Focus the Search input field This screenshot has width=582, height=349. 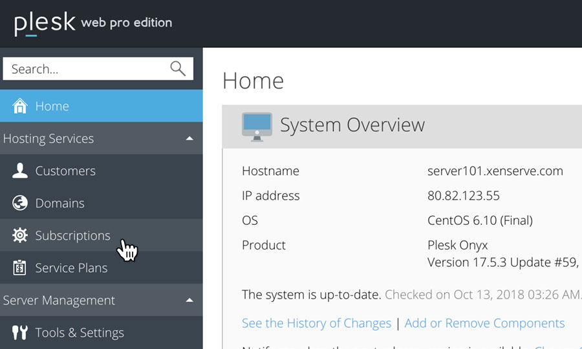pyautogui.click(x=98, y=69)
